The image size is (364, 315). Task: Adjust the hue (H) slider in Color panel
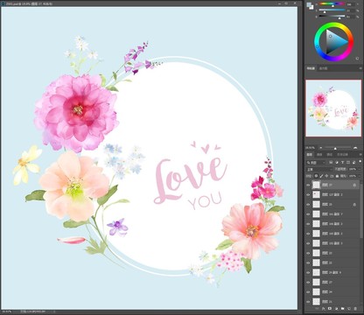pos(332,3)
